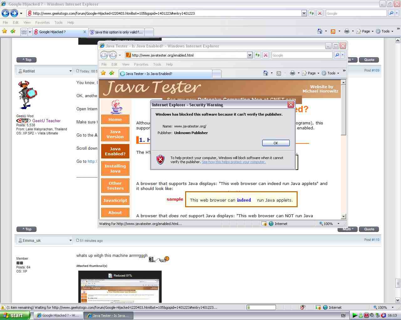
Task: Click RSS feeds icon in outer command bar
Action: tap(333, 31)
